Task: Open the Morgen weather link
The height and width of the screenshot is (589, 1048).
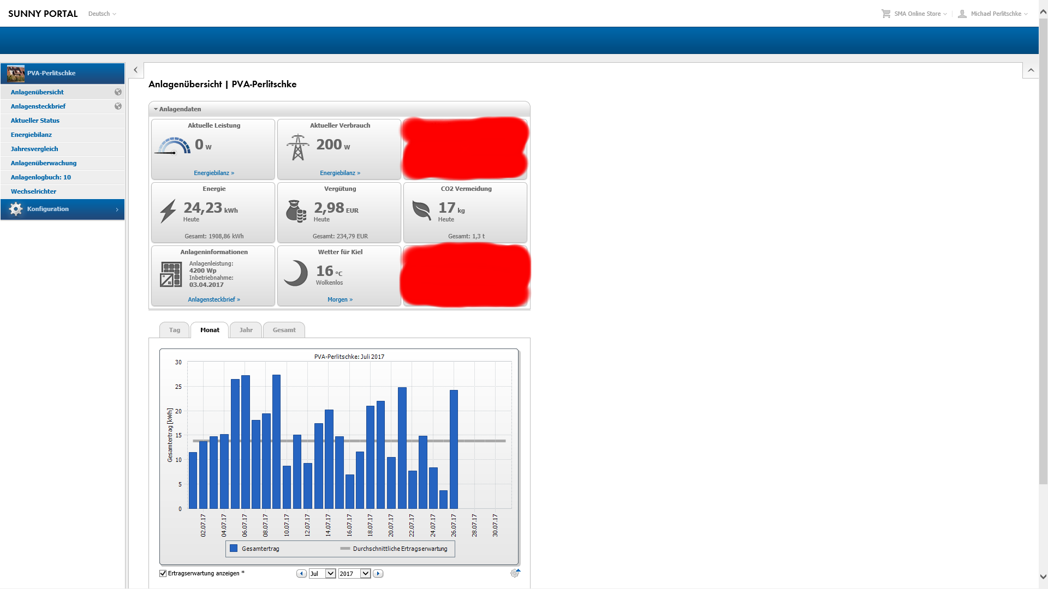Action: (x=340, y=299)
